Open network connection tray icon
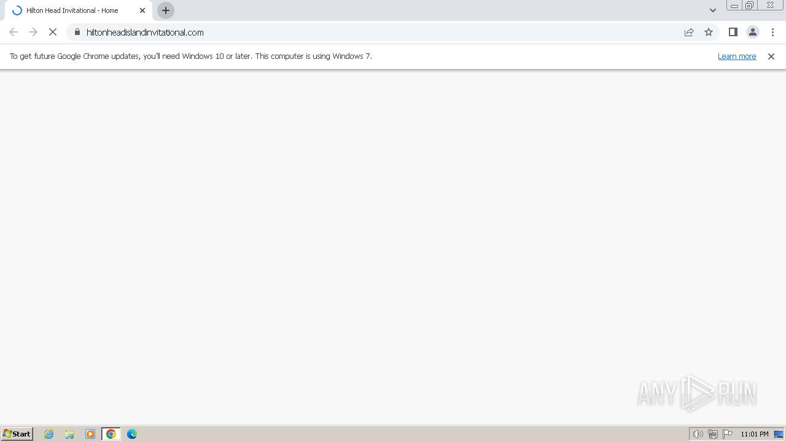This screenshot has width=786, height=442. (713, 434)
